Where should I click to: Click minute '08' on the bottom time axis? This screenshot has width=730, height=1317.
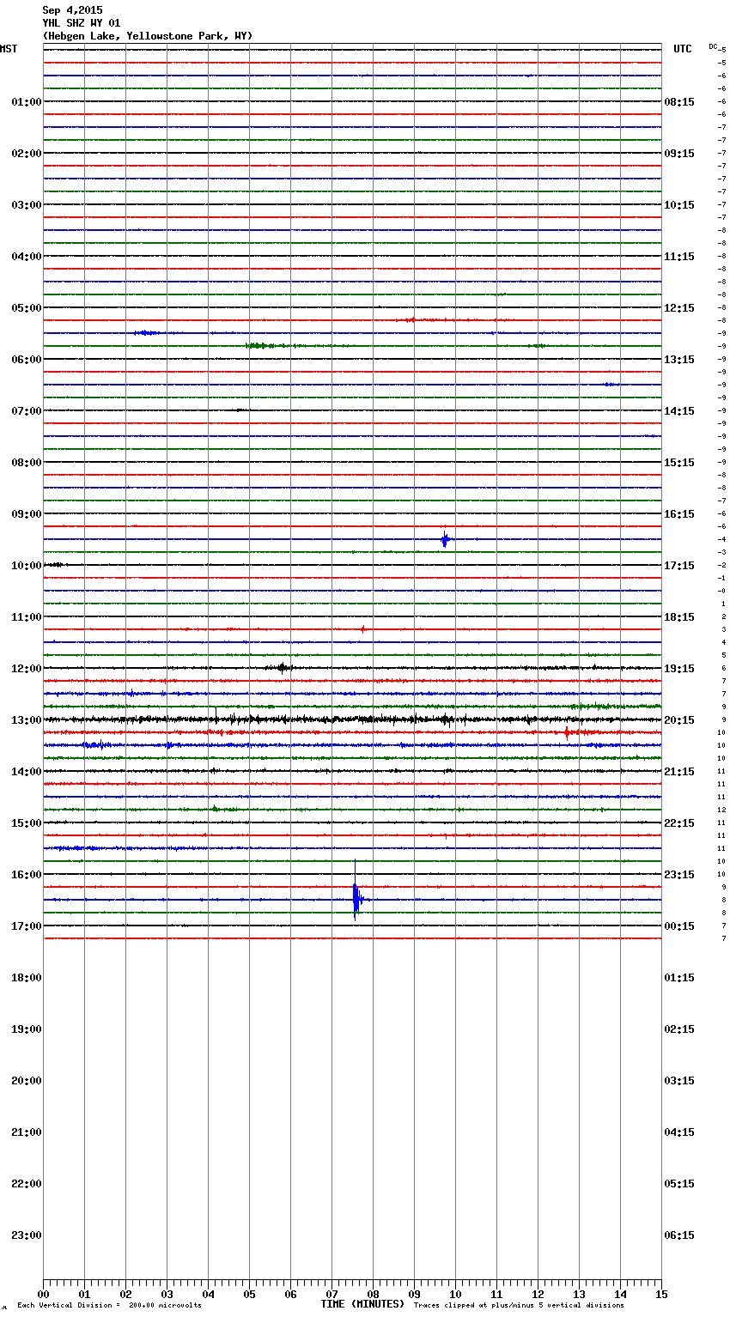pos(373,1294)
